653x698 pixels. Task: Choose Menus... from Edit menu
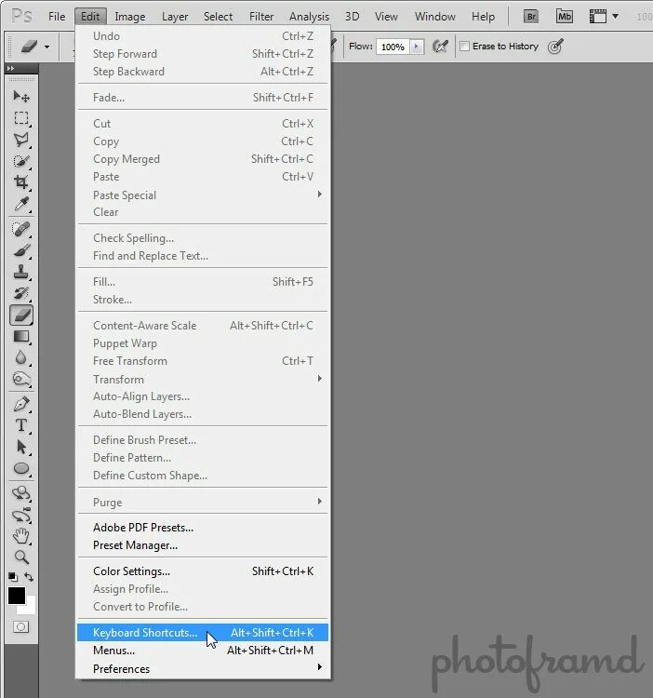click(x=203, y=651)
